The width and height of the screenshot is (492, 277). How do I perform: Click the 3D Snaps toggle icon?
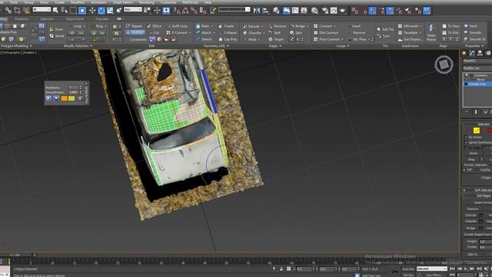[177, 11]
